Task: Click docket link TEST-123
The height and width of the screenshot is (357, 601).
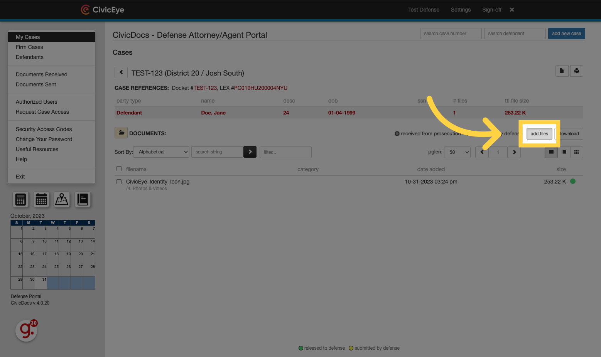Action: pyautogui.click(x=205, y=88)
